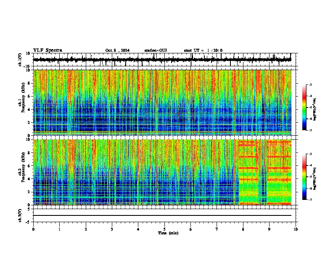This screenshot has height=257, width=333.
Task: Click inside the ch.1 spectrogram panel
Action: [162, 102]
